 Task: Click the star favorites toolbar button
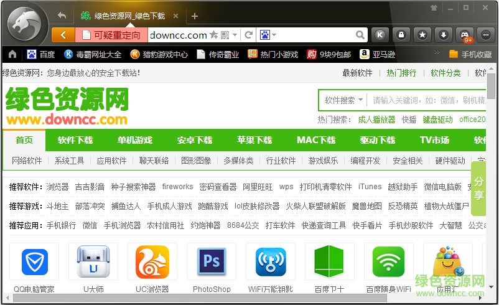coord(422,35)
